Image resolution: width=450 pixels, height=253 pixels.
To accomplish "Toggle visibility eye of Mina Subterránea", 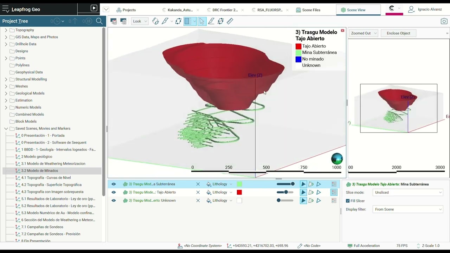I will [114, 184].
